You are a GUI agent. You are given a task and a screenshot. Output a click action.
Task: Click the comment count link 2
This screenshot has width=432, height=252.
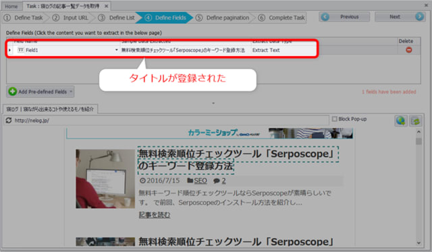pyautogui.click(x=223, y=181)
